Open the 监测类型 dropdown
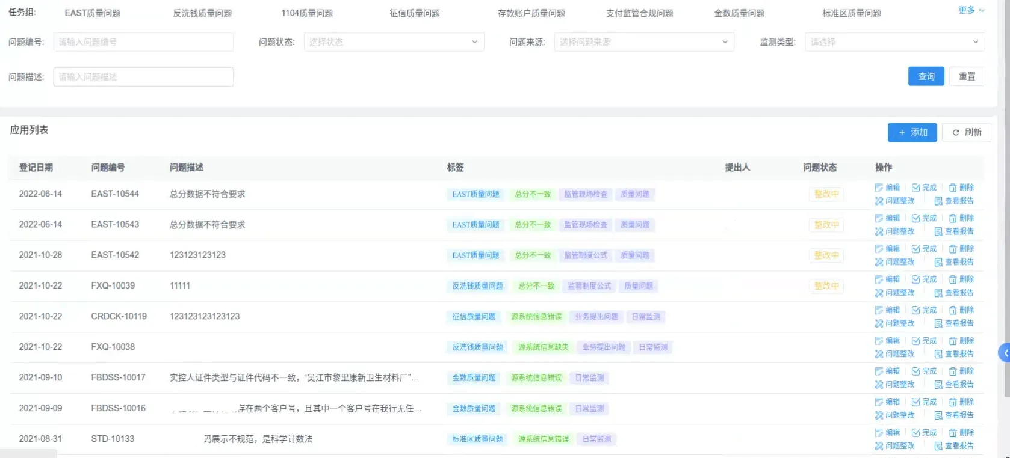1010x458 pixels. (894, 42)
